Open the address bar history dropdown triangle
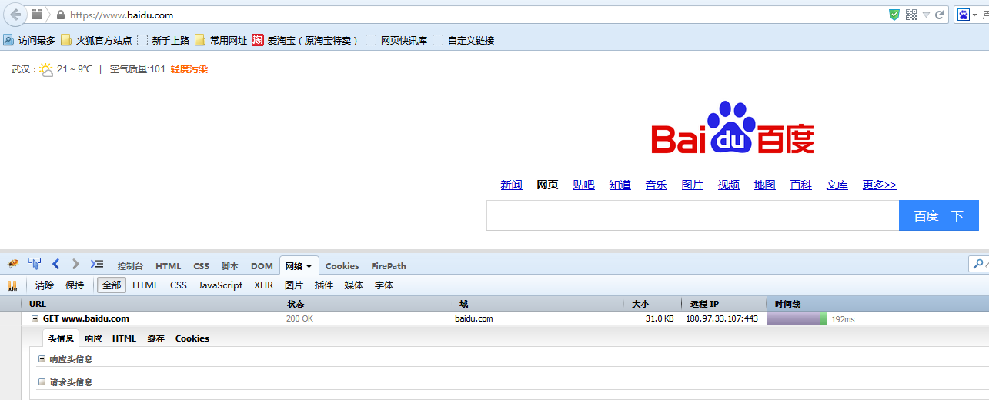Image resolution: width=989 pixels, height=400 pixels. (927, 15)
